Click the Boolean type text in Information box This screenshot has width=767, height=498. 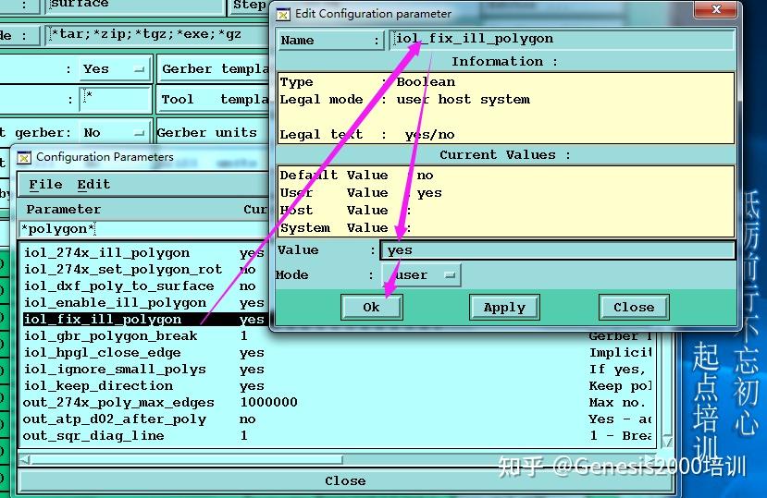click(x=426, y=81)
